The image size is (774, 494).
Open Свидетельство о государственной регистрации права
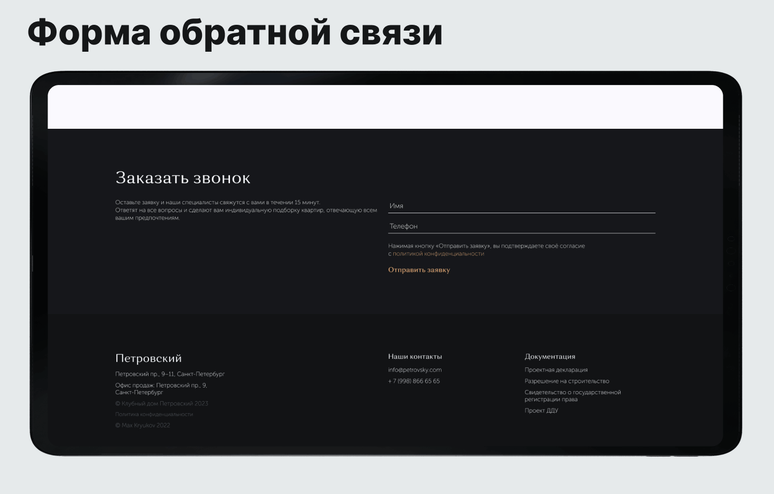click(573, 396)
